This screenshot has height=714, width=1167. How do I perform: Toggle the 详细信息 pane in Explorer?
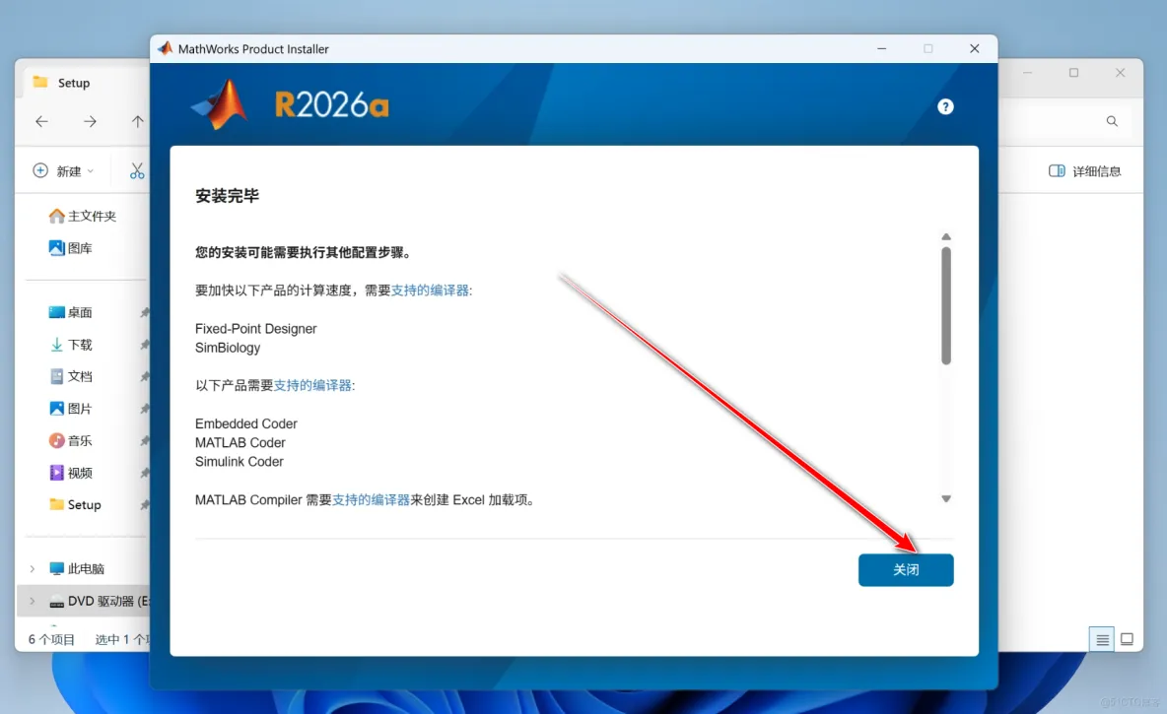click(x=1084, y=171)
